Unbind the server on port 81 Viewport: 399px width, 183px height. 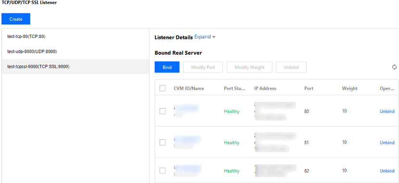coord(387,143)
